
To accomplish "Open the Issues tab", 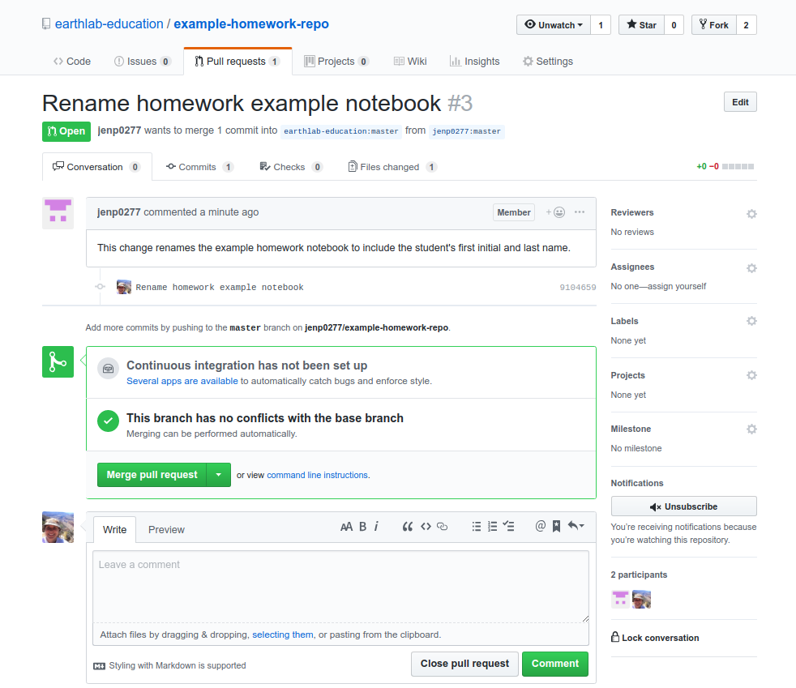I will [142, 62].
